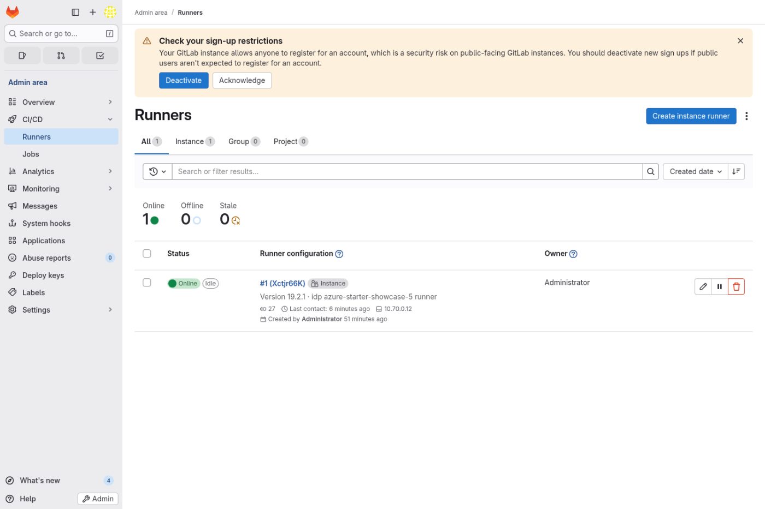Click the Admin button in sidebar footer
Screen dimensions: 765x509
(x=98, y=499)
